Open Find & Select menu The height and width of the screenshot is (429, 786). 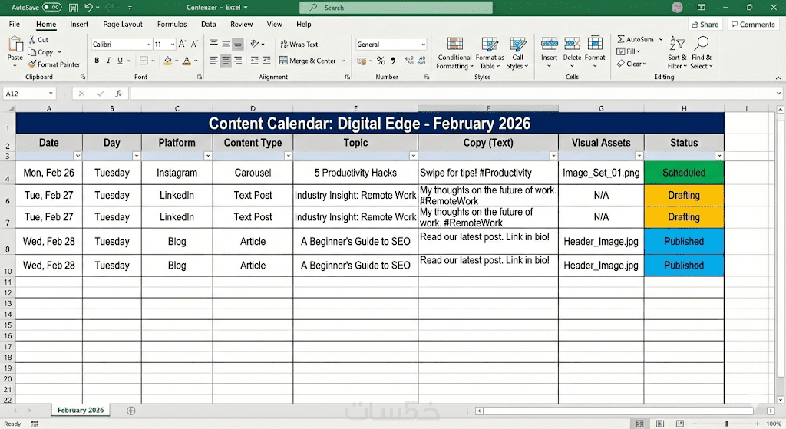pos(702,53)
